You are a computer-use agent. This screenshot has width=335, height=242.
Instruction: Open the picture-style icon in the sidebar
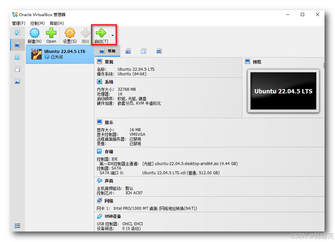tap(17, 81)
